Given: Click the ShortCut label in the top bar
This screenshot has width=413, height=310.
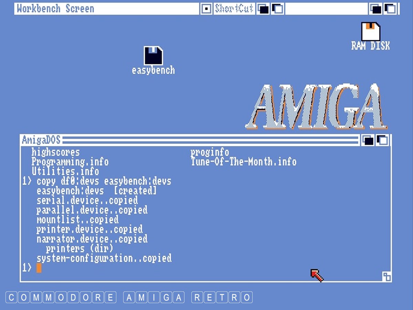Looking at the screenshot, I should point(234,9).
